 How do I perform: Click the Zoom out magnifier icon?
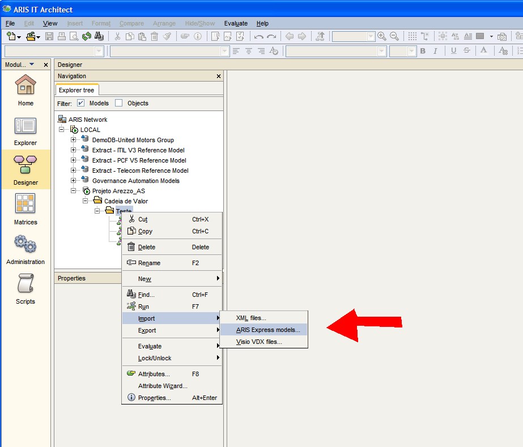394,36
